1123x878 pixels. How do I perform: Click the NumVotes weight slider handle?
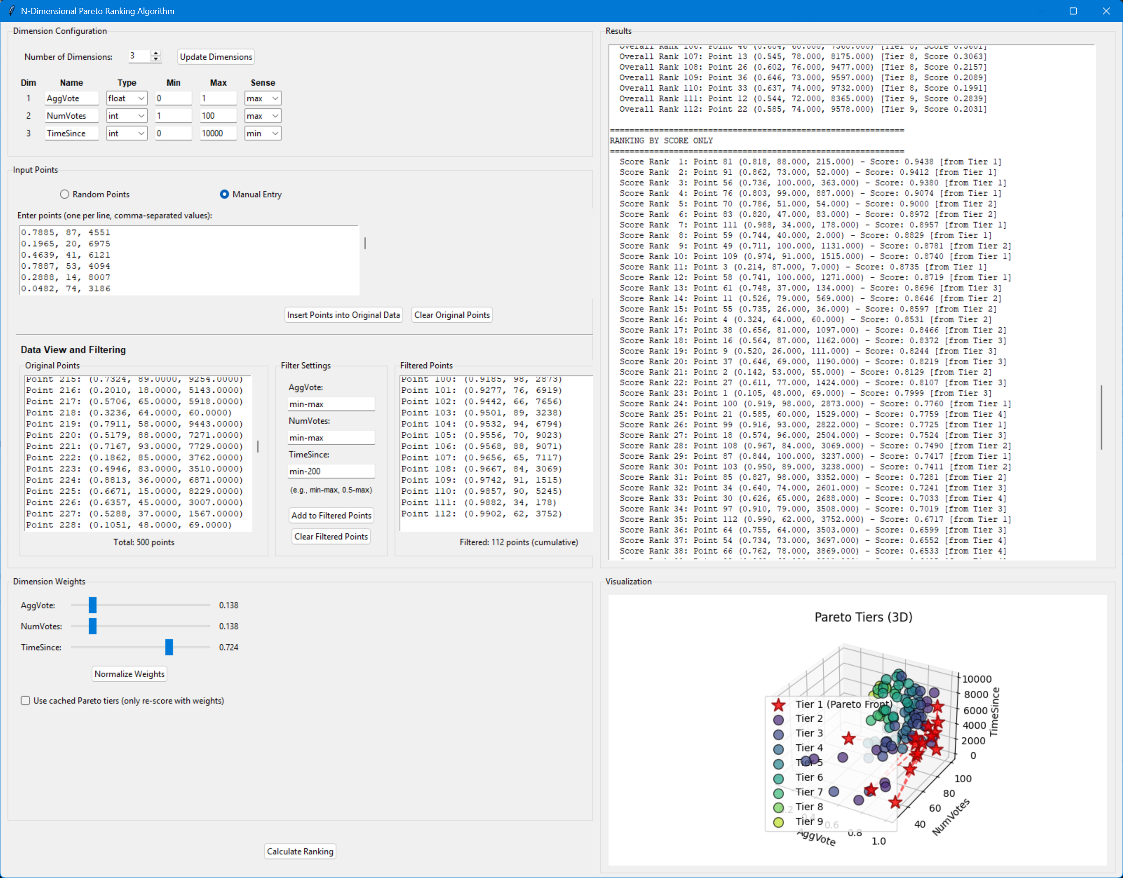click(93, 626)
